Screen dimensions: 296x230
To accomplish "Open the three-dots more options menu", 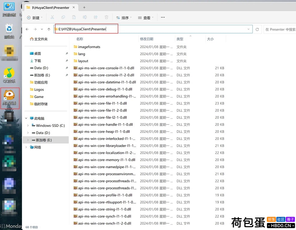I will 163,17.
